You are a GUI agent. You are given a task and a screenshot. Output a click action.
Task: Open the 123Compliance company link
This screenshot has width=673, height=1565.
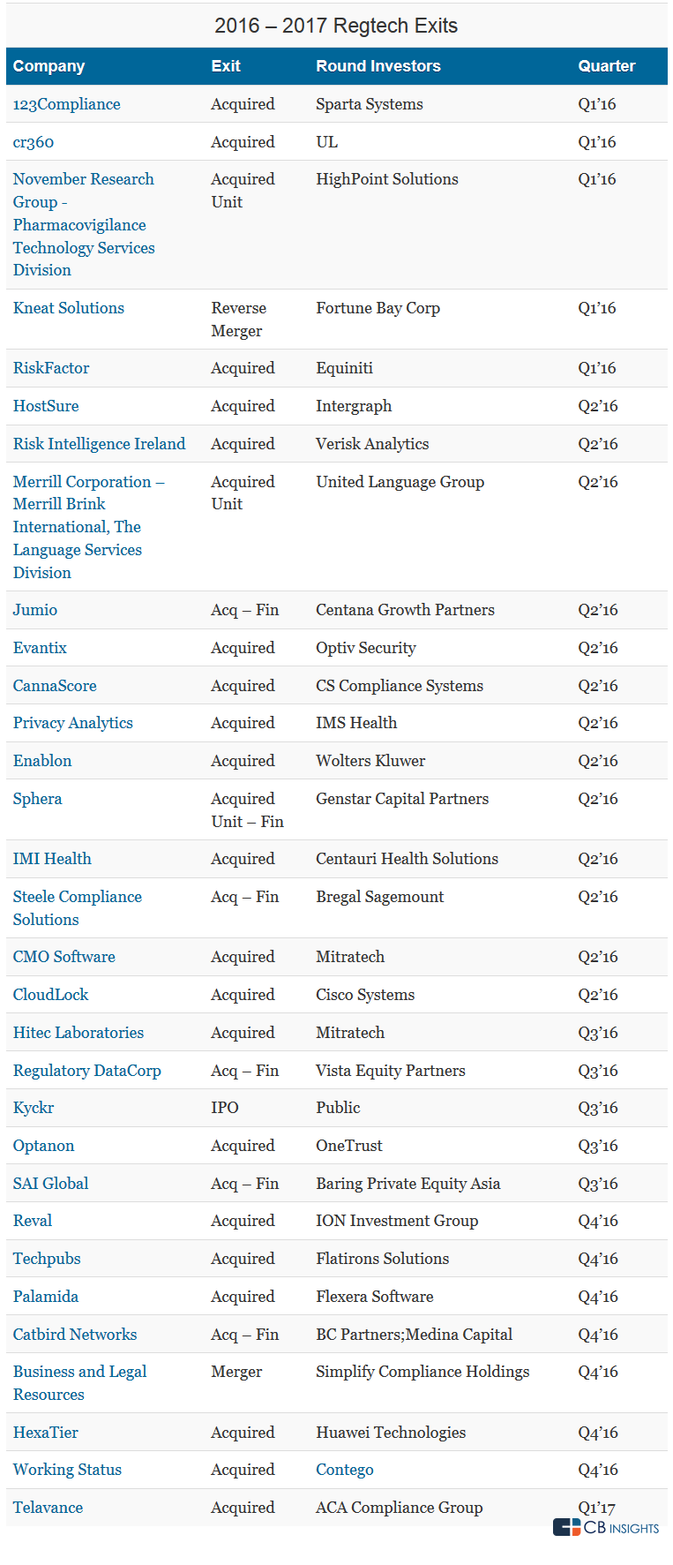pos(66,104)
